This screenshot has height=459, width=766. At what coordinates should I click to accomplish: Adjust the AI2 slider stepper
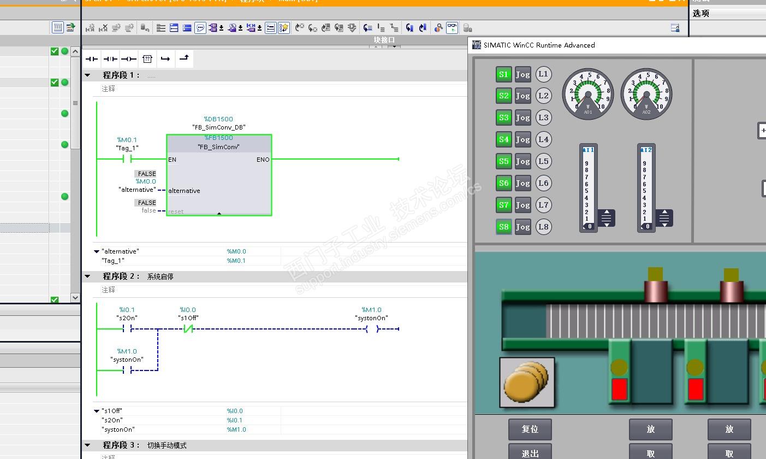coord(664,219)
